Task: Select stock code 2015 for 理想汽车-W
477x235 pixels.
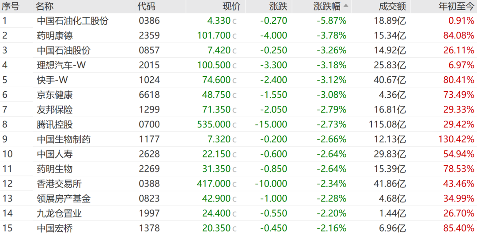Action: 149,65
